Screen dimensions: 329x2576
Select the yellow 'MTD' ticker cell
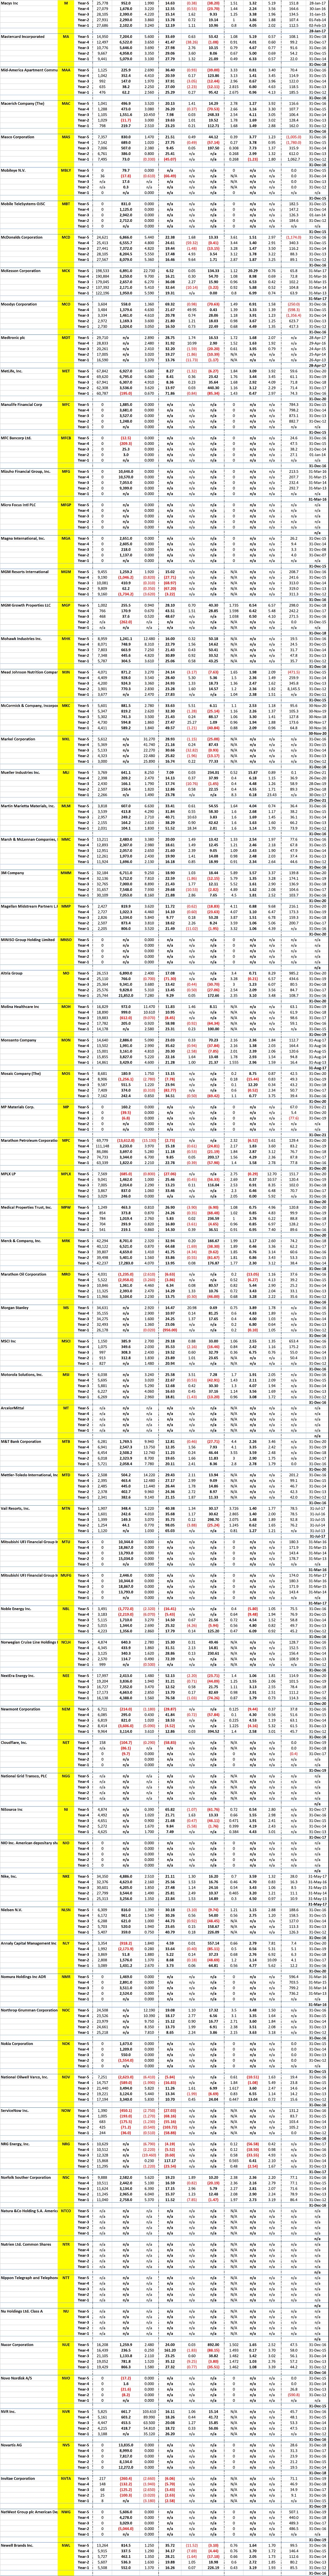click(x=66, y=1475)
